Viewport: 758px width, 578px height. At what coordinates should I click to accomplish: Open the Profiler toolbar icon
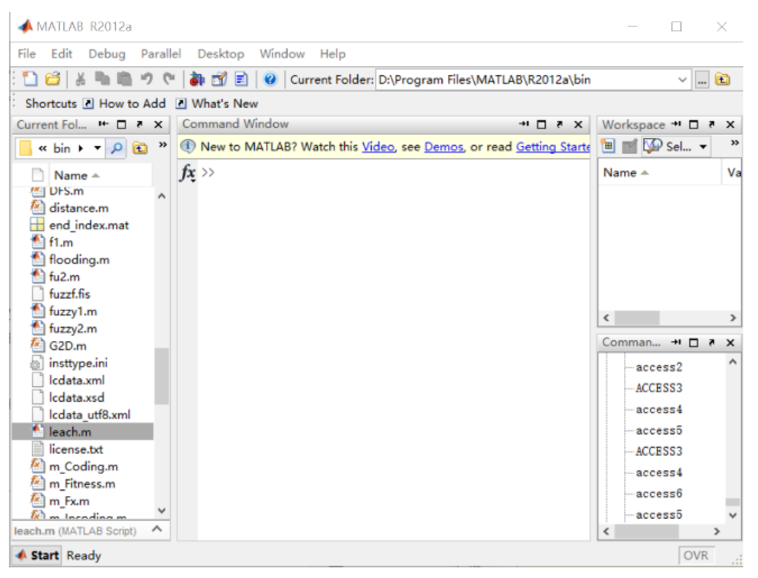[x=241, y=79]
